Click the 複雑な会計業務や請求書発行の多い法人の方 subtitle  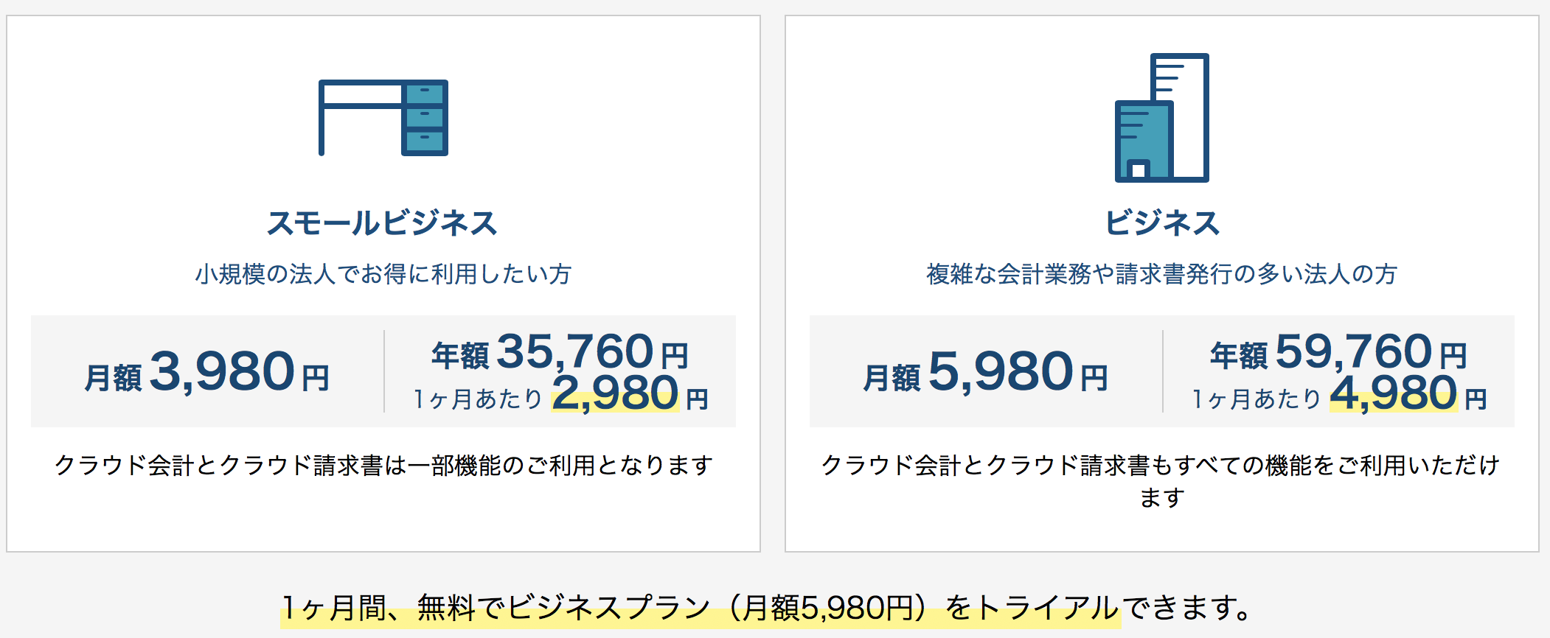[x=1162, y=274]
